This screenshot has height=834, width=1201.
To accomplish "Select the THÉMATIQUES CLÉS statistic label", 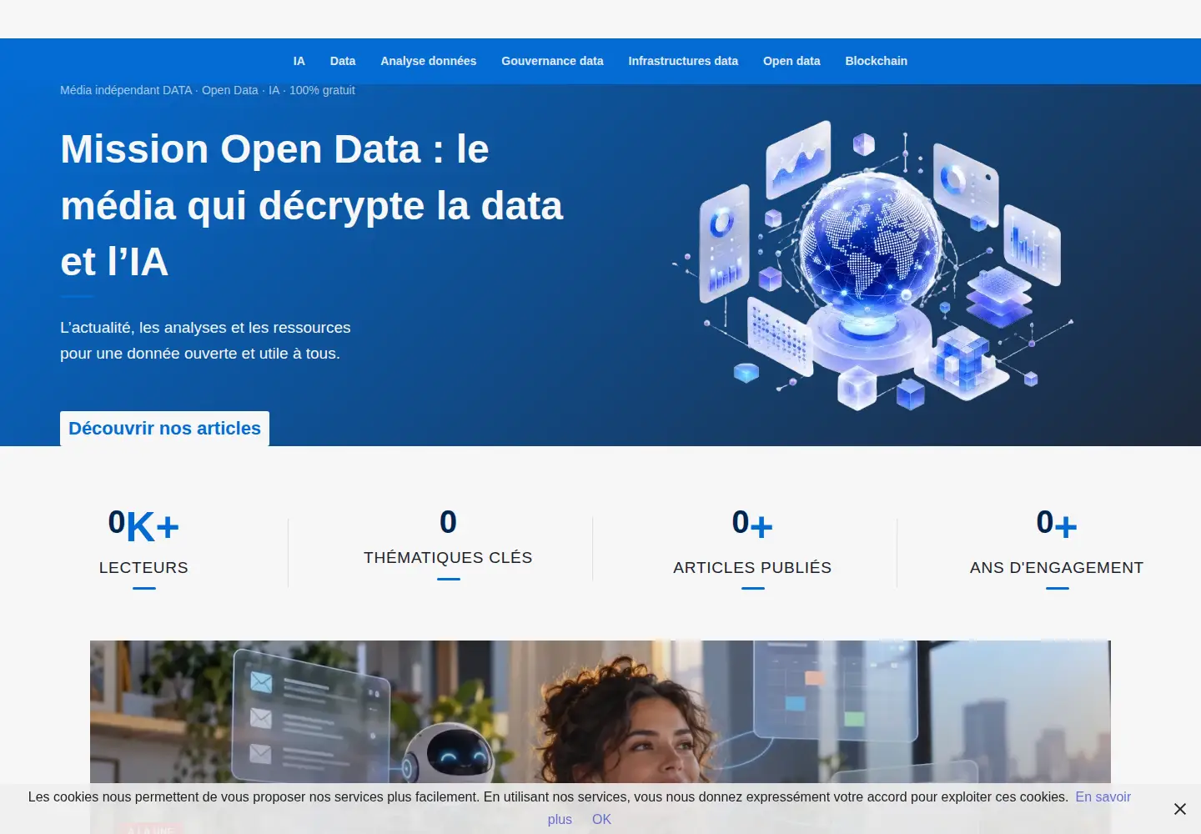I will coord(448,557).
